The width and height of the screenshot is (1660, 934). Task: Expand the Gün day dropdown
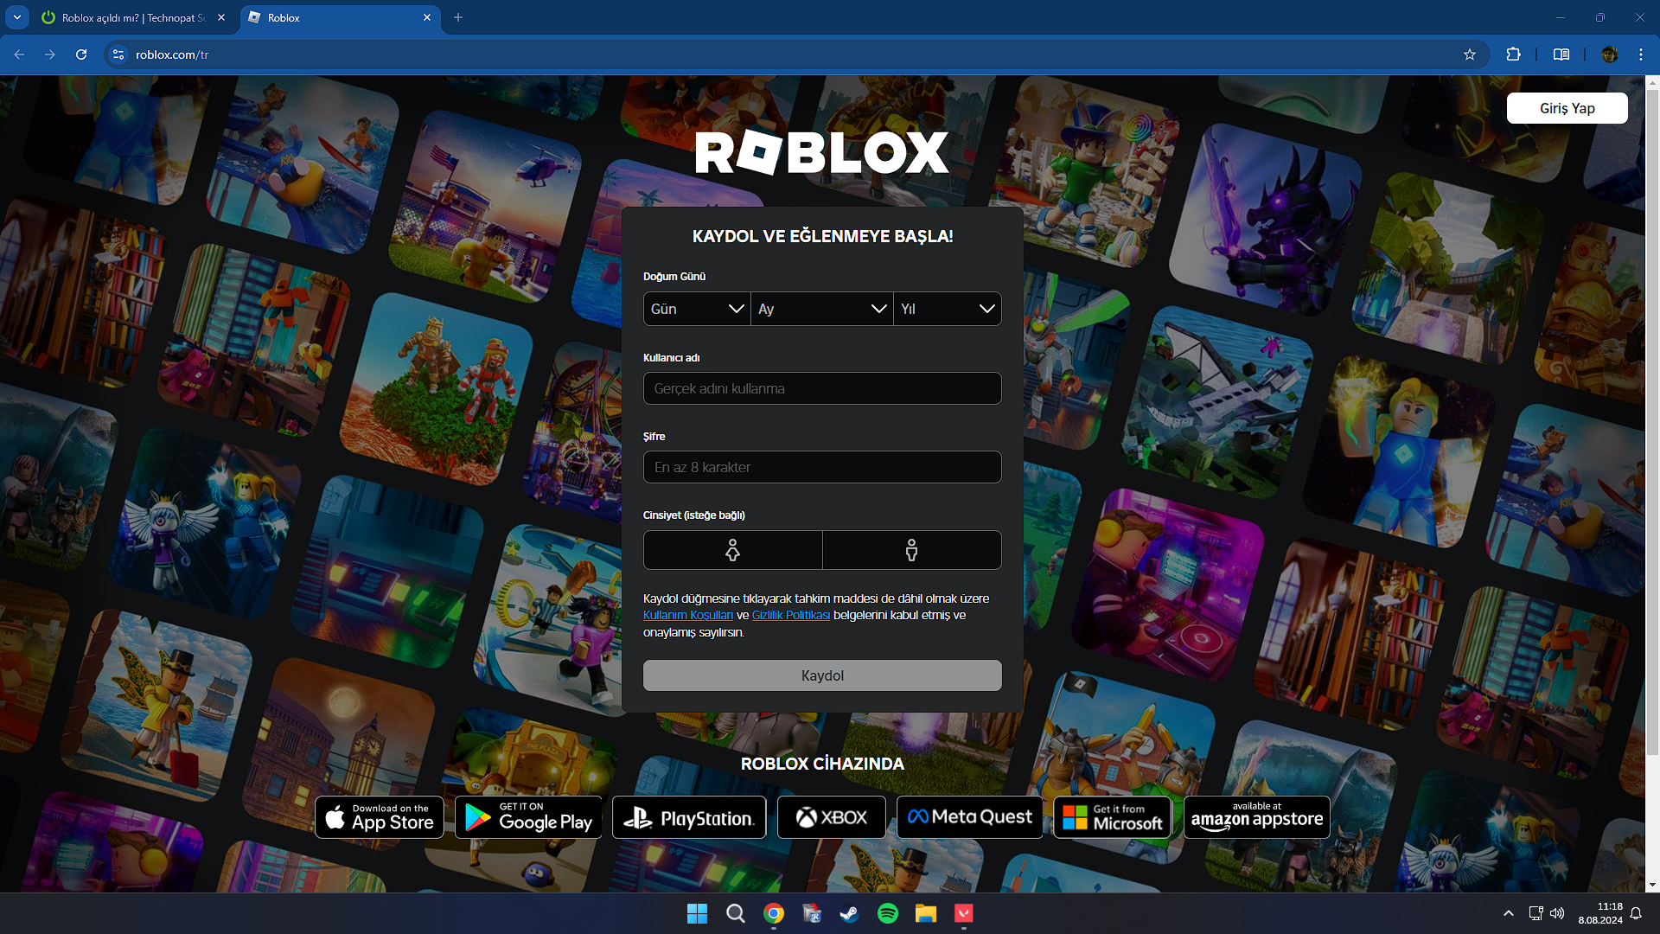(x=696, y=309)
